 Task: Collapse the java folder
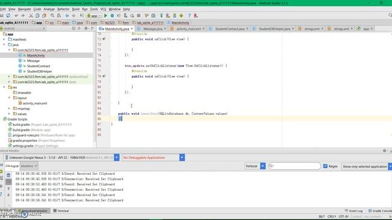(4, 45)
